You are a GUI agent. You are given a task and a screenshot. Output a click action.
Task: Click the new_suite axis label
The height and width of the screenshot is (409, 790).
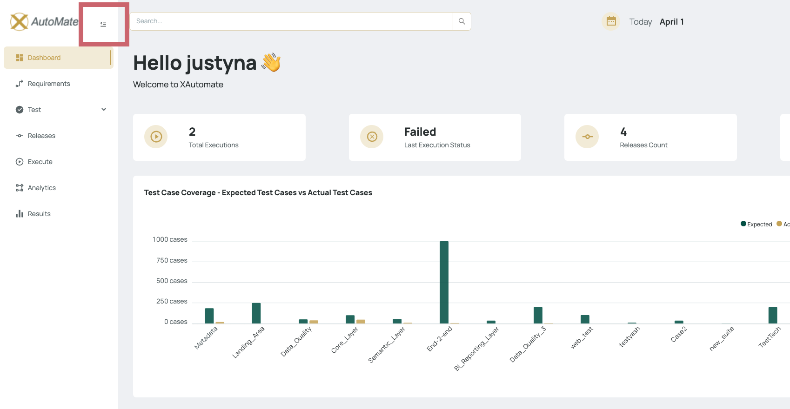(x=722, y=339)
